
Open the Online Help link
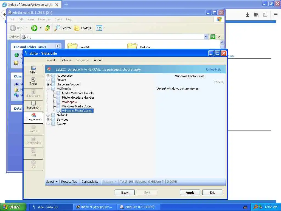point(213,70)
